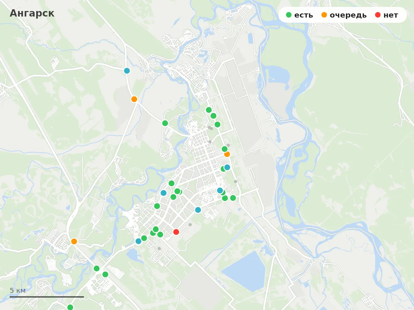Viewport: 414px width, 310px height.
Task: Click the orange marker nearest the northernmost blue marker
Action: (x=134, y=99)
